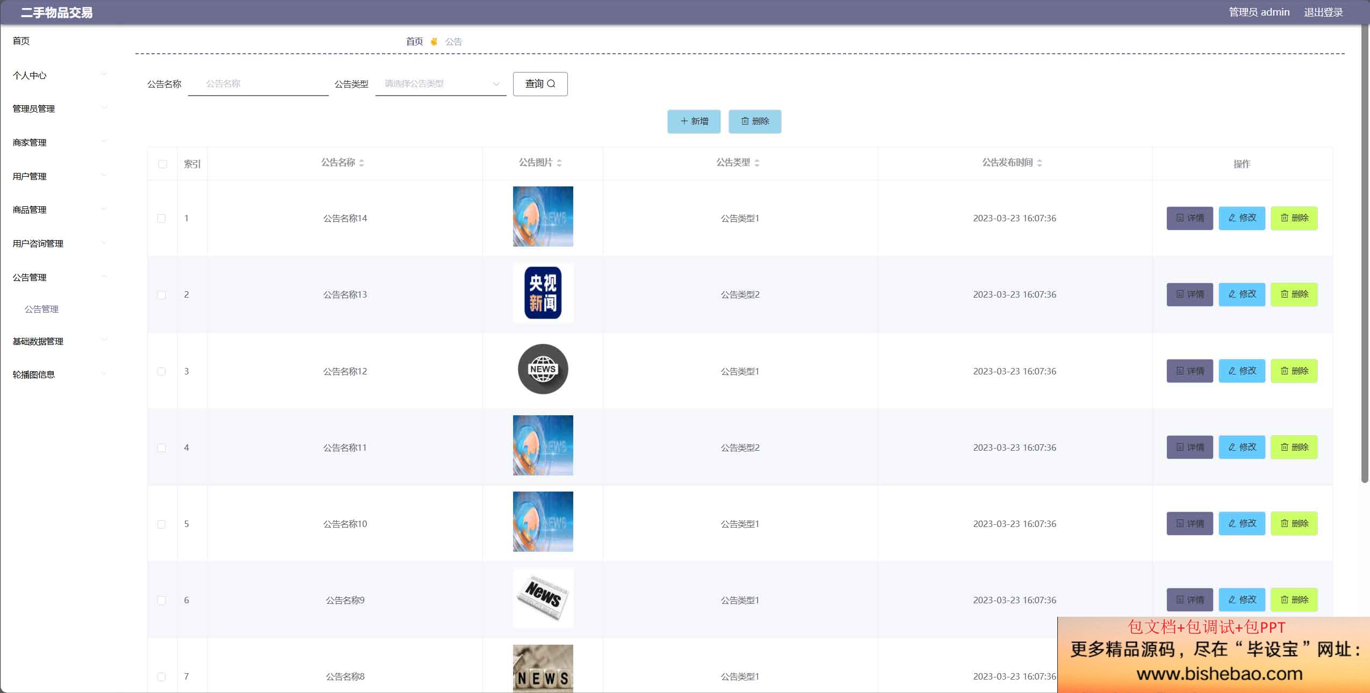1370x693 pixels.
Task: Open 详情 for 公告名称10
Action: 1189,523
